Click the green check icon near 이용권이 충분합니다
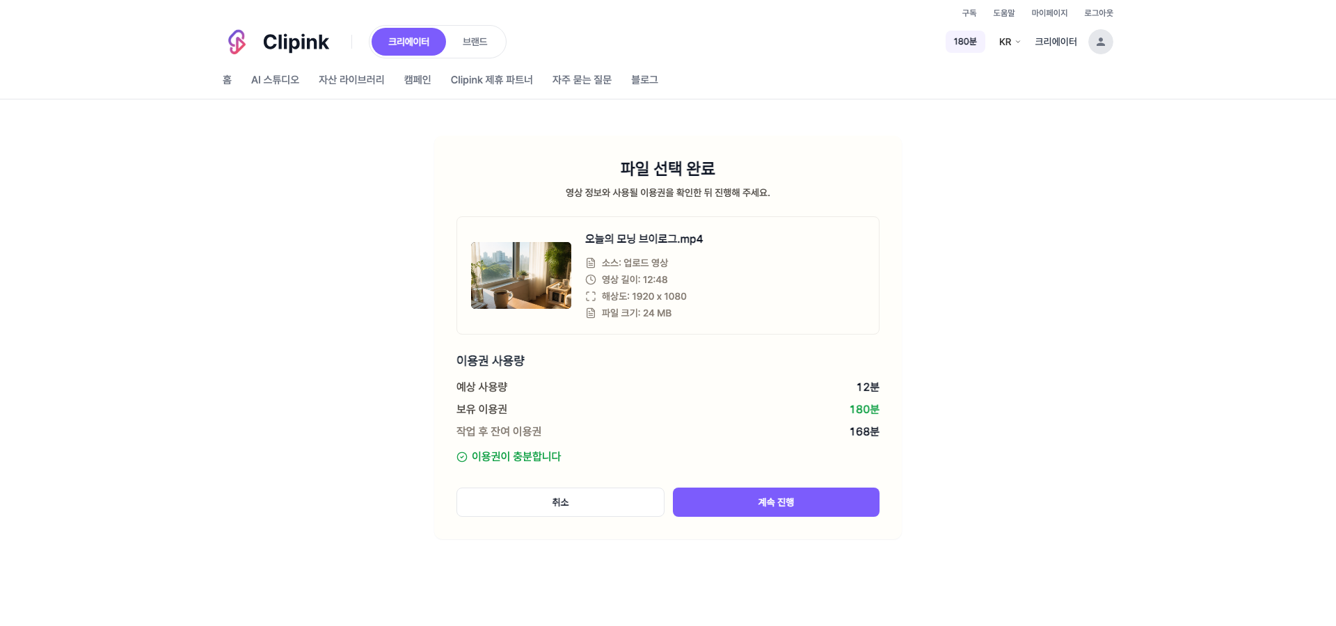This screenshot has width=1336, height=626. point(462,457)
